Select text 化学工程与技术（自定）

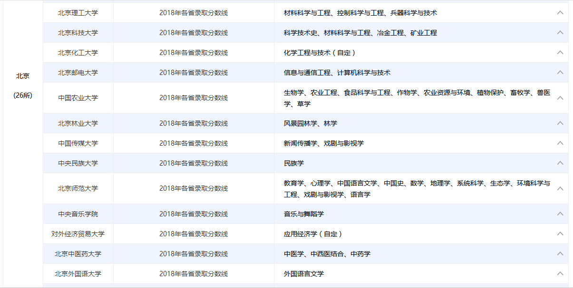click(x=320, y=53)
